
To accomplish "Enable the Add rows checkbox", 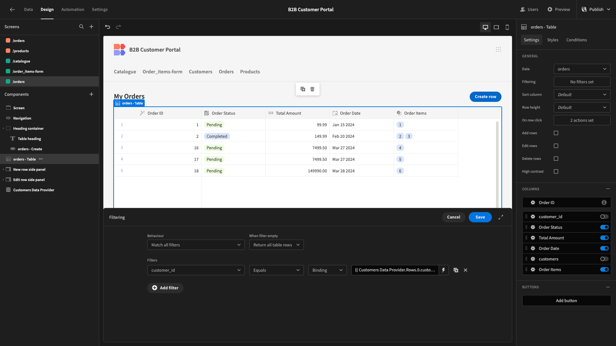I will coord(556,133).
